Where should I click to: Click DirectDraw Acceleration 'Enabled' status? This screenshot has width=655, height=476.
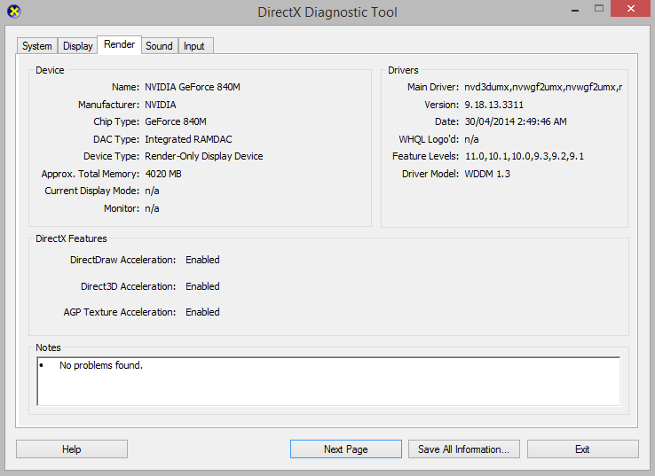[x=202, y=260]
